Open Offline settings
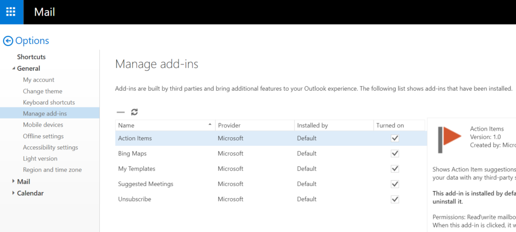This screenshot has width=516, height=232. [43, 136]
